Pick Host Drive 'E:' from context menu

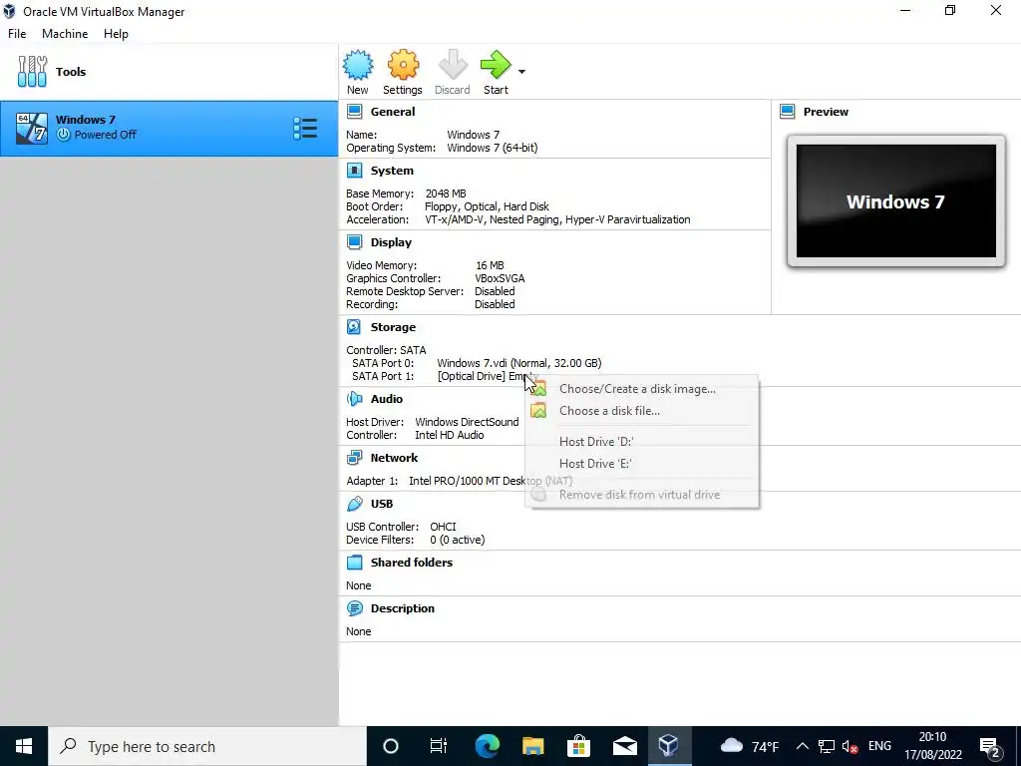[x=642, y=464]
